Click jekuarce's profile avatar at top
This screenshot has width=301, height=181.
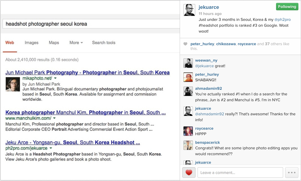tap(189, 10)
